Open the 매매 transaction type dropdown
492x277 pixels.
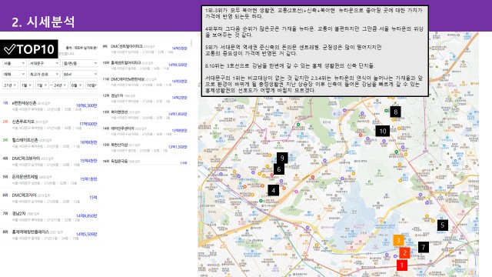pyautogui.click(x=15, y=75)
